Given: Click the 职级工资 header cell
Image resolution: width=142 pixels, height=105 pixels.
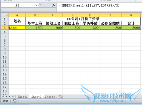Looking at the screenshot, I should 72,23.
